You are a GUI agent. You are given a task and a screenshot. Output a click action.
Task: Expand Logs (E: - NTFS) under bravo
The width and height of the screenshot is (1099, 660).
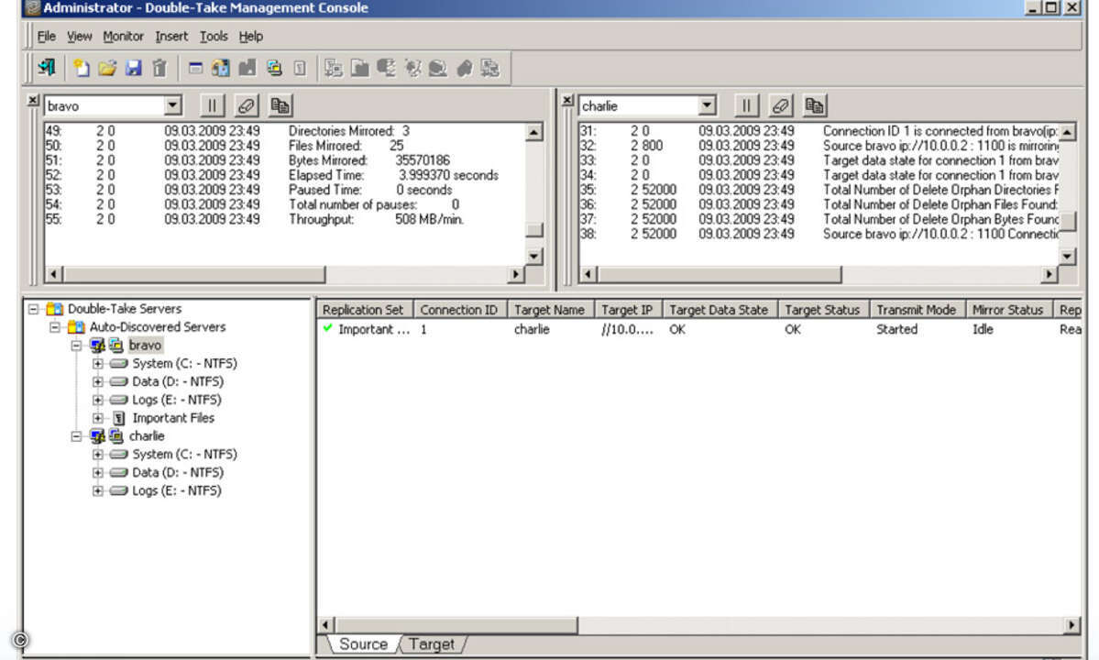coord(97,400)
